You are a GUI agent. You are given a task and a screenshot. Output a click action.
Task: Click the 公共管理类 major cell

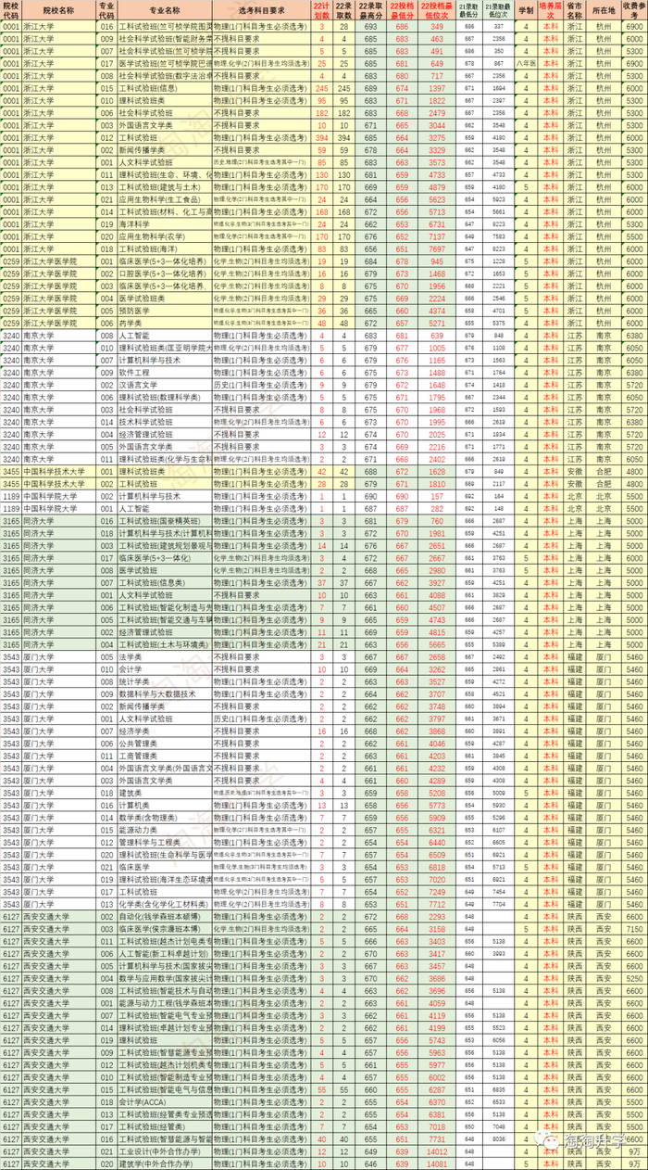pyautogui.click(x=165, y=744)
